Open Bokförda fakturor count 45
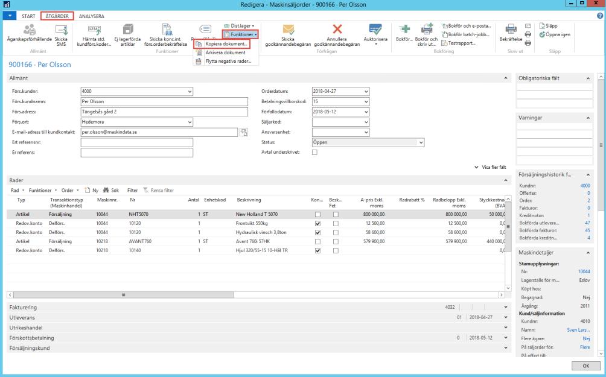 coord(587,230)
